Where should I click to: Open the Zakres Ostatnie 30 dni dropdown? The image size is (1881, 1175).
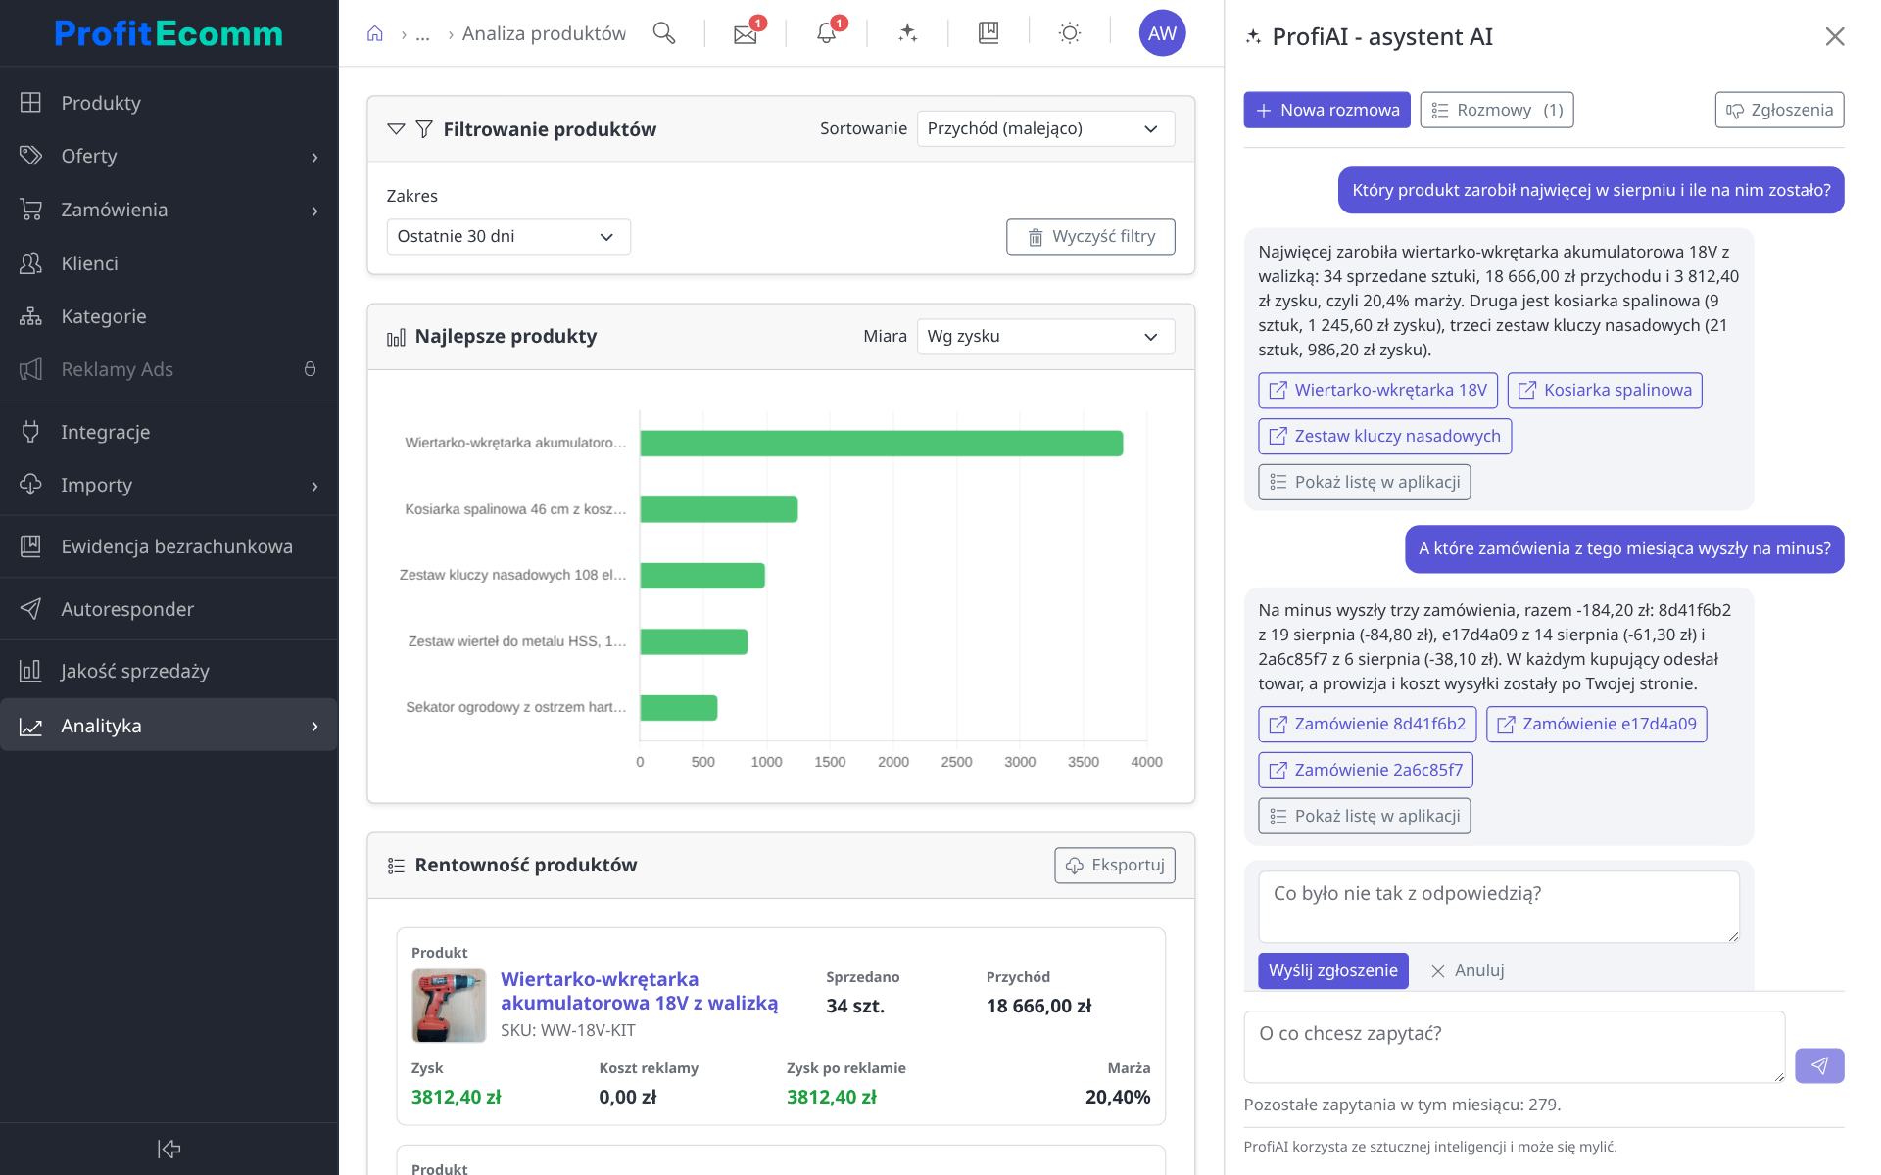pos(508,236)
